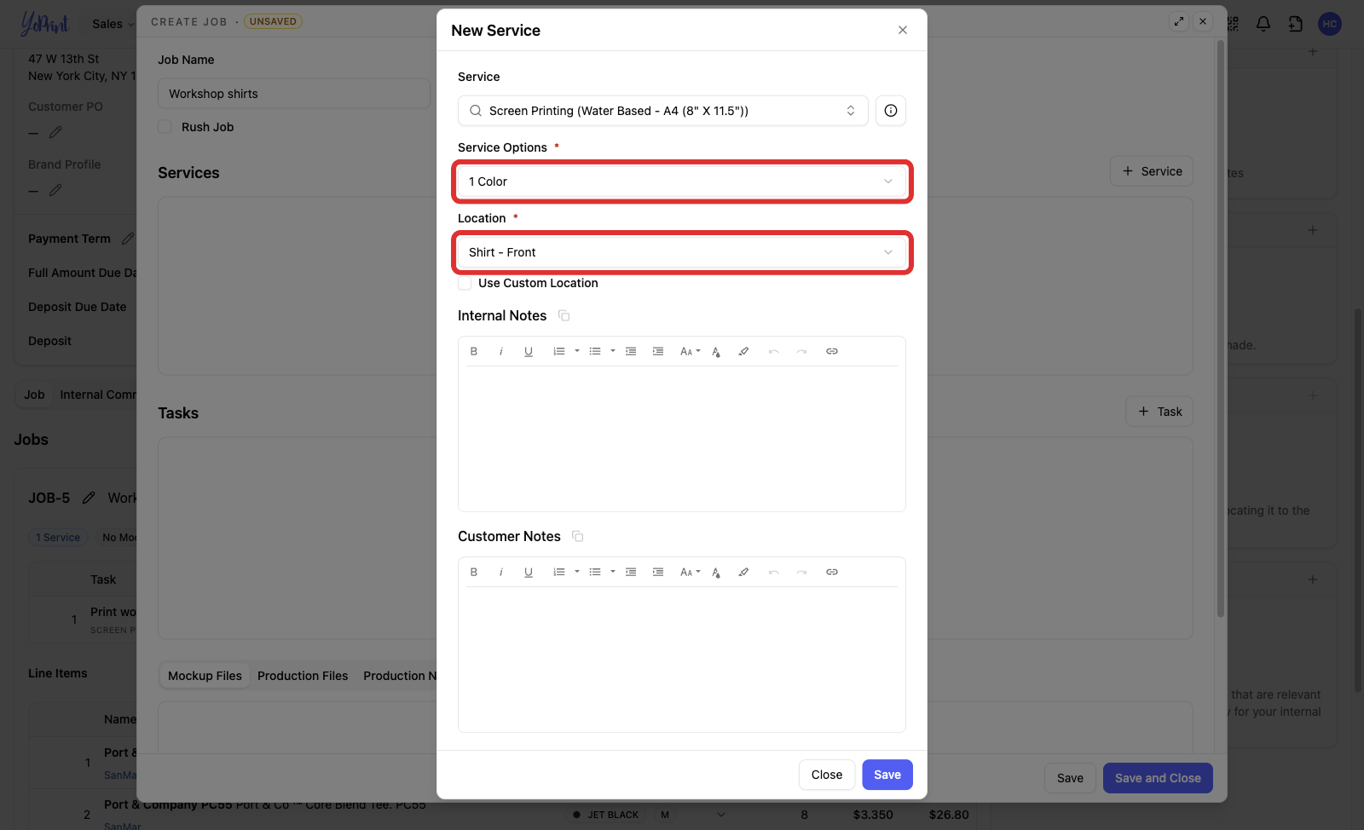The image size is (1364, 830).
Task: Click Save and Close in Create Job
Action: 1158,778
